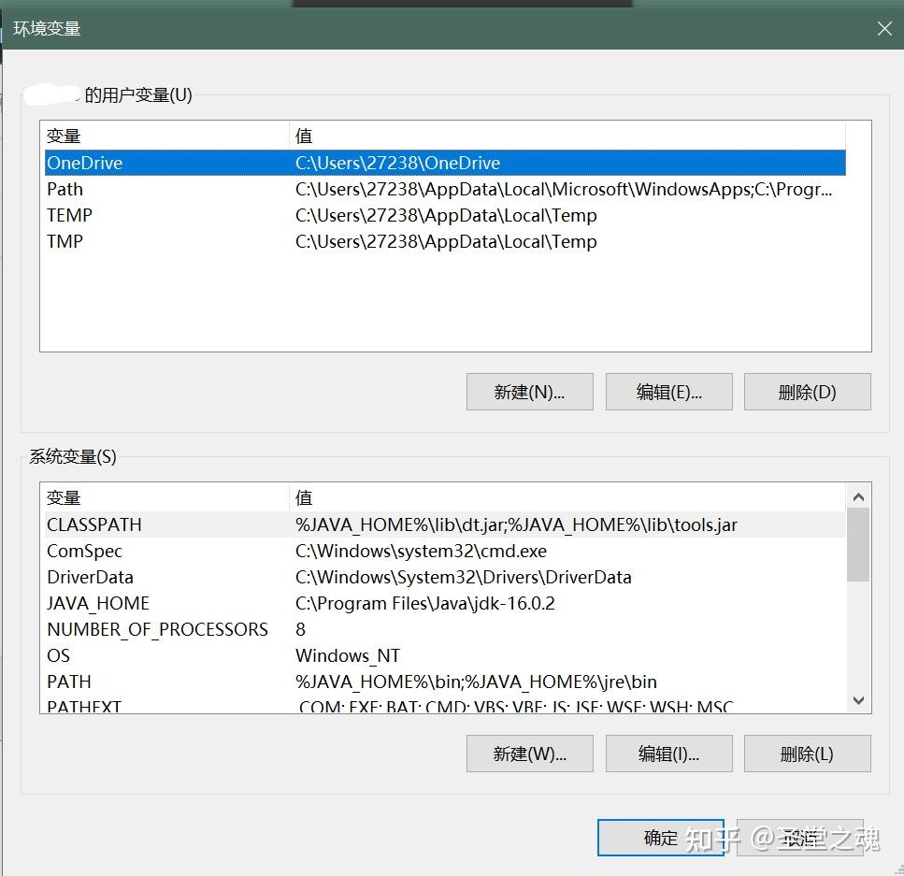The image size is (904, 876).
Task: Confirm changes with the 确定 button
Action: pos(660,839)
